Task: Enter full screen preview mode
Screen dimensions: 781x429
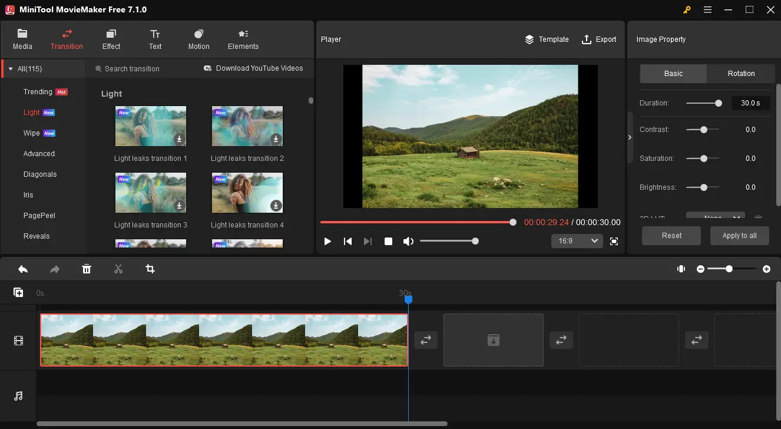Action: pyautogui.click(x=614, y=241)
